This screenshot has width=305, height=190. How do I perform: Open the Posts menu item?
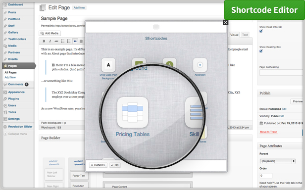click(x=12, y=12)
